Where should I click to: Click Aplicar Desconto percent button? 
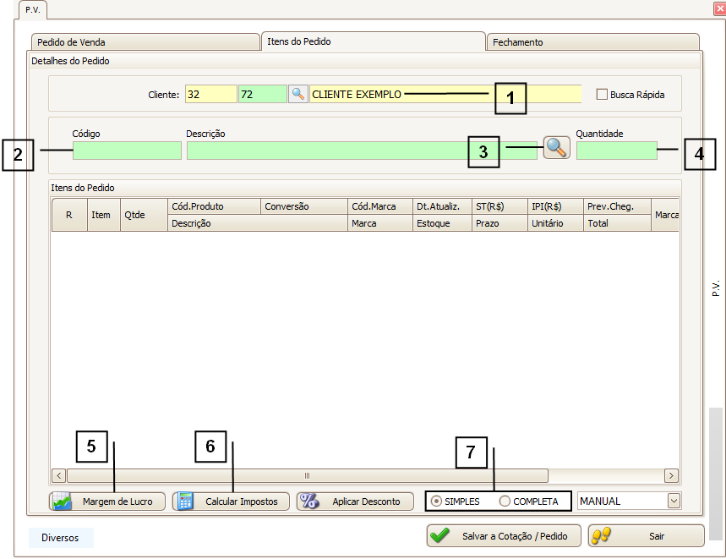pos(355,501)
